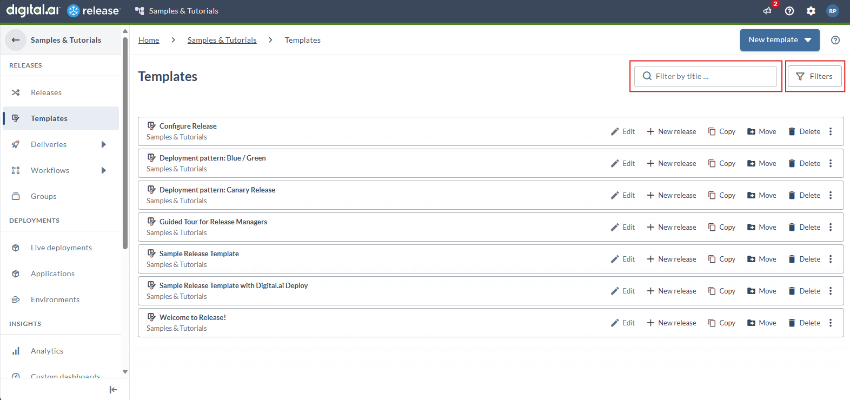Viewport: 850px width, 400px height.
Task: Edit Sample Release Template with Digital.ai Deploy
Action: (623, 291)
